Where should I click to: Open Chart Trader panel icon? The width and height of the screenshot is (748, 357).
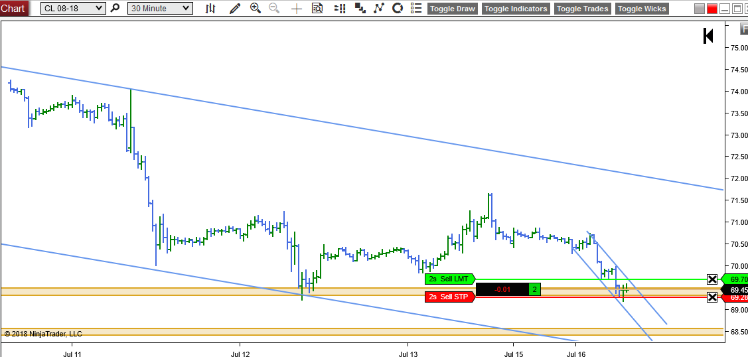coord(340,8)
